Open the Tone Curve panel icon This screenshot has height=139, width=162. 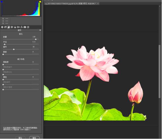point(5,27)
